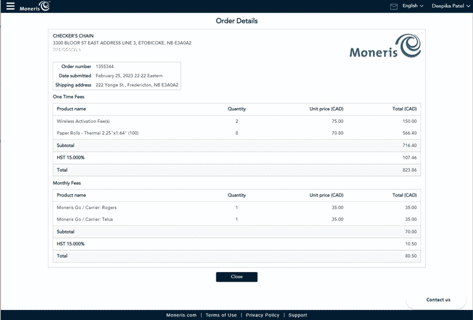Click the Monthly Fees section heading

tap(67, 183)
